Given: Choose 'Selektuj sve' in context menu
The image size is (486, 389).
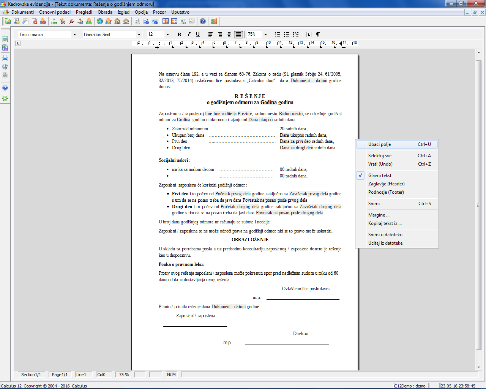Looking at the screenshot, I should [397, 156].
